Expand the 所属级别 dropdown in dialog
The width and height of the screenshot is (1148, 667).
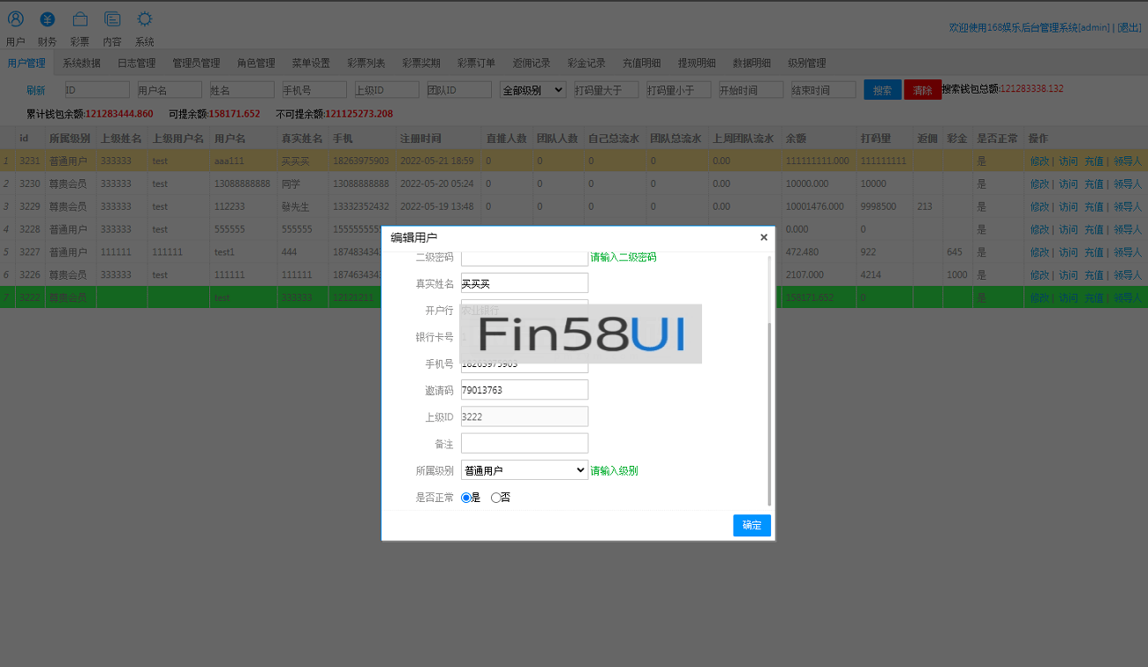[x=525, y=470]
